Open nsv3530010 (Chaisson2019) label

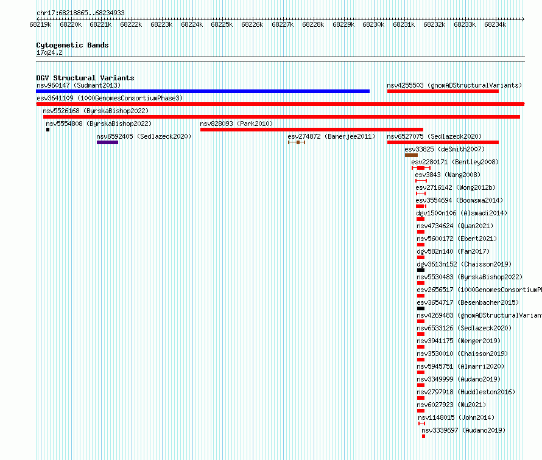tap(462, 354)
